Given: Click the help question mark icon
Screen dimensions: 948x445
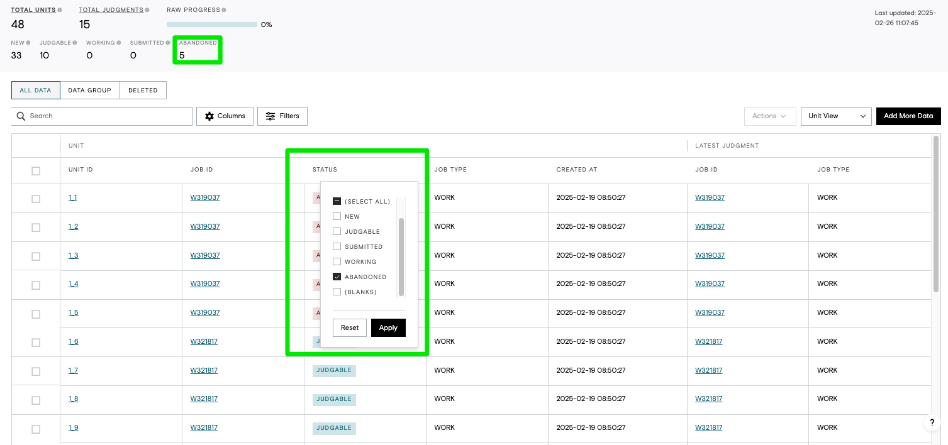Looking at the screenshot, I should point(932,423).
